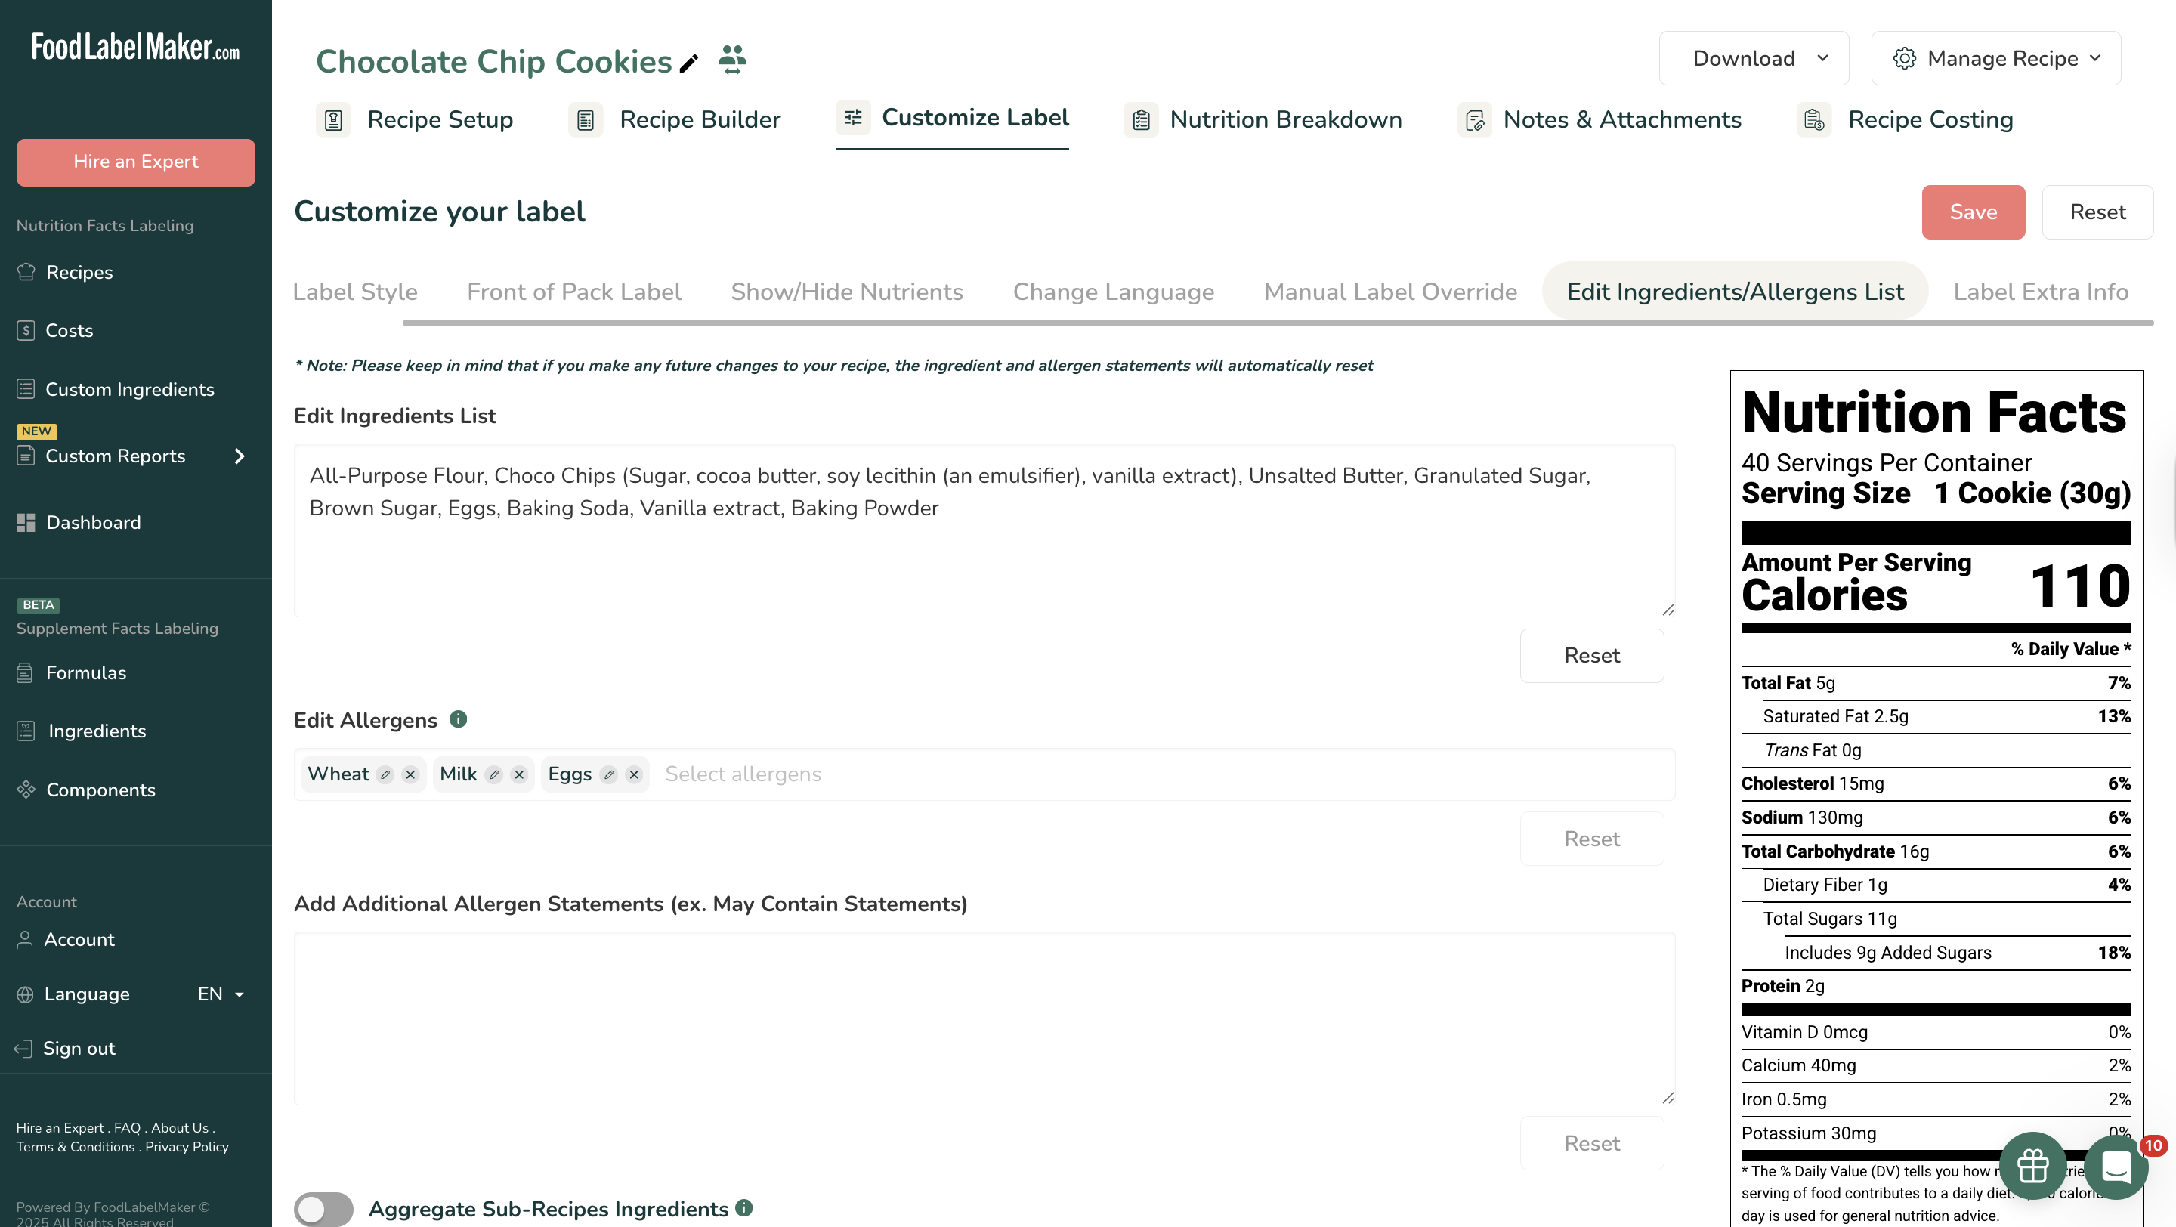Screen dimensions: 2176x1227
Task: Edit the Milk allergen tag
Action: pos(494,774)
